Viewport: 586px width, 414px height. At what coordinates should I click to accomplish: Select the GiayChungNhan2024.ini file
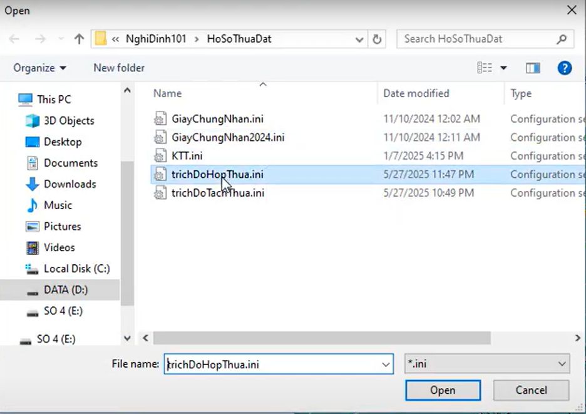coord(228,137)
